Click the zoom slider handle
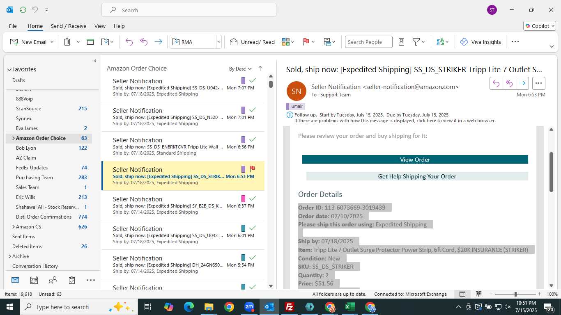561x315 pixels. coord(515,294)
